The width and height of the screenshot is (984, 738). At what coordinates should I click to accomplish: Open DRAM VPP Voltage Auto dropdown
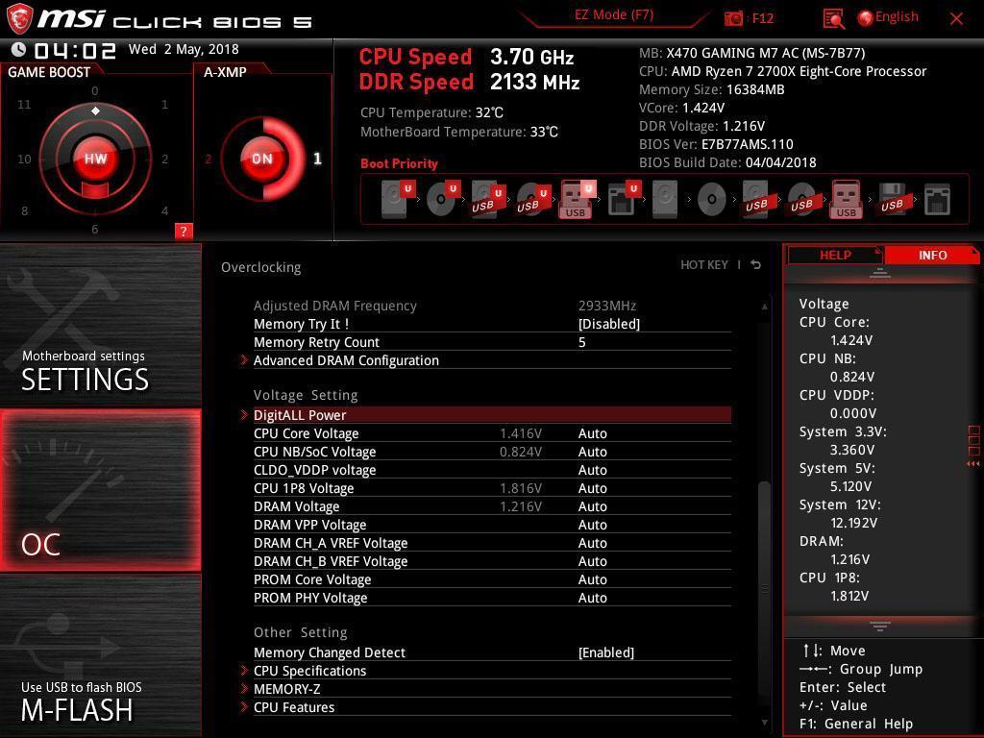[592, 525]
